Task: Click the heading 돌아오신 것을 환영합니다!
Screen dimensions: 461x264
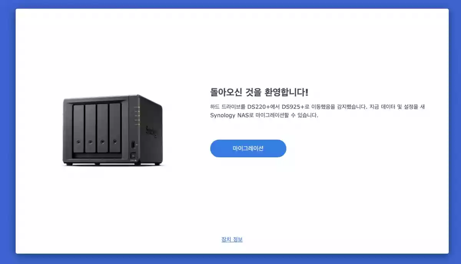Action: click(259, 92)
